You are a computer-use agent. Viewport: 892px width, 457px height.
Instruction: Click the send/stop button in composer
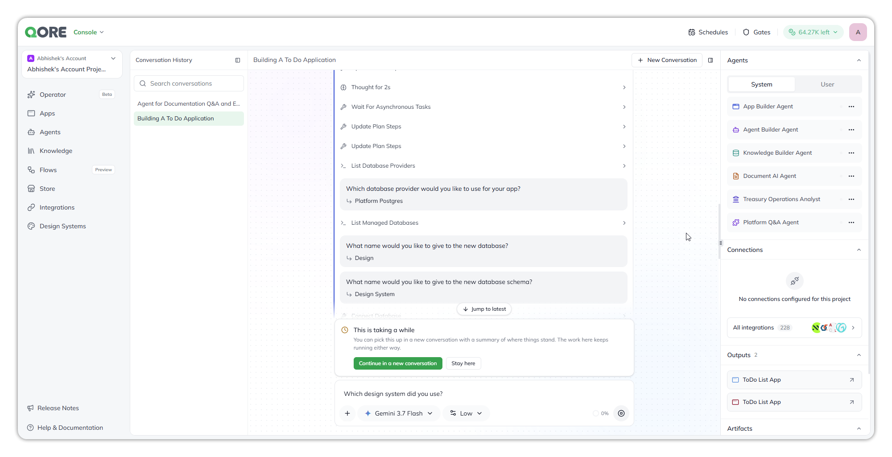click(621, 413)
